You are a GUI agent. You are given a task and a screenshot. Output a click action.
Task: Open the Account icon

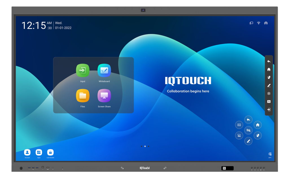(x=27, y=152)
